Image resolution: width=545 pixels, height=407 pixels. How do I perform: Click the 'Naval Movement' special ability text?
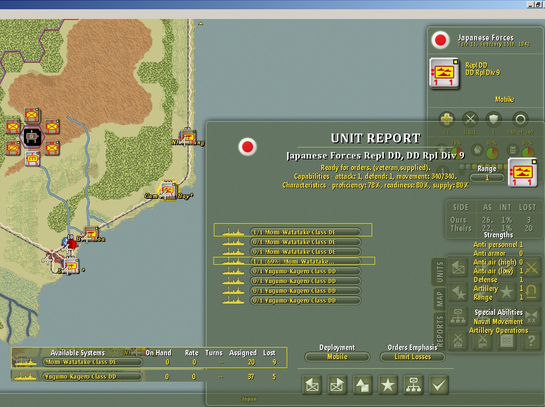(498, 322)
